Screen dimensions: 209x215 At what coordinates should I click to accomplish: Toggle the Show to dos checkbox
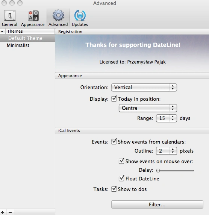[x=114, y=189]
